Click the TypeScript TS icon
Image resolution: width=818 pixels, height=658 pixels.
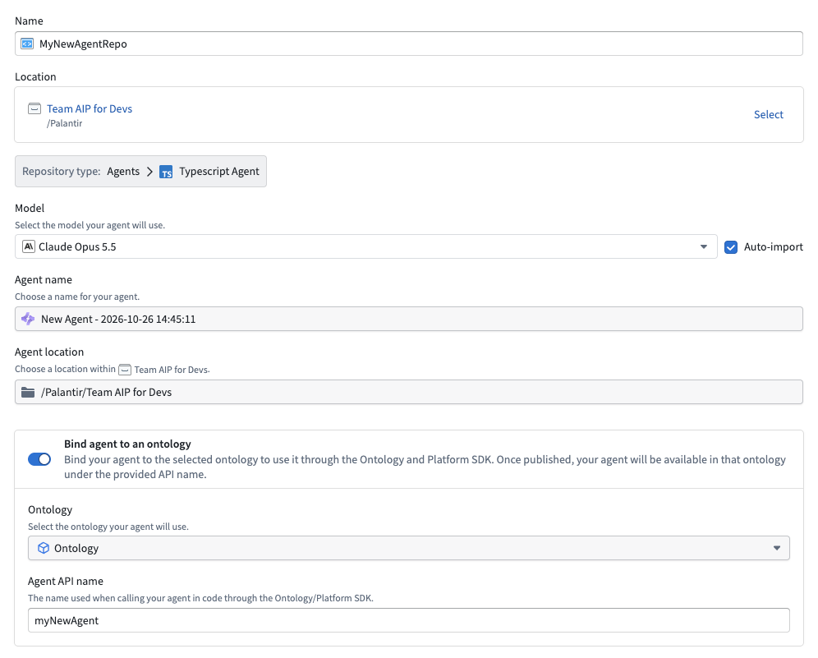166,172
